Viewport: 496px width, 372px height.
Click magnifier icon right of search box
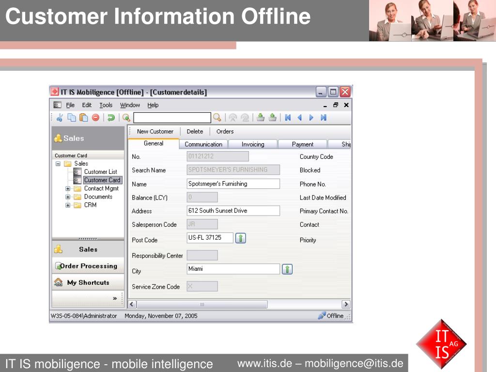pyautogui.click(x=217, y=117)
